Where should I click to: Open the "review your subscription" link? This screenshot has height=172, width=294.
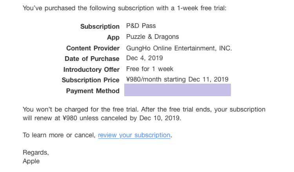pyautogui.click(x=134, y=135)
